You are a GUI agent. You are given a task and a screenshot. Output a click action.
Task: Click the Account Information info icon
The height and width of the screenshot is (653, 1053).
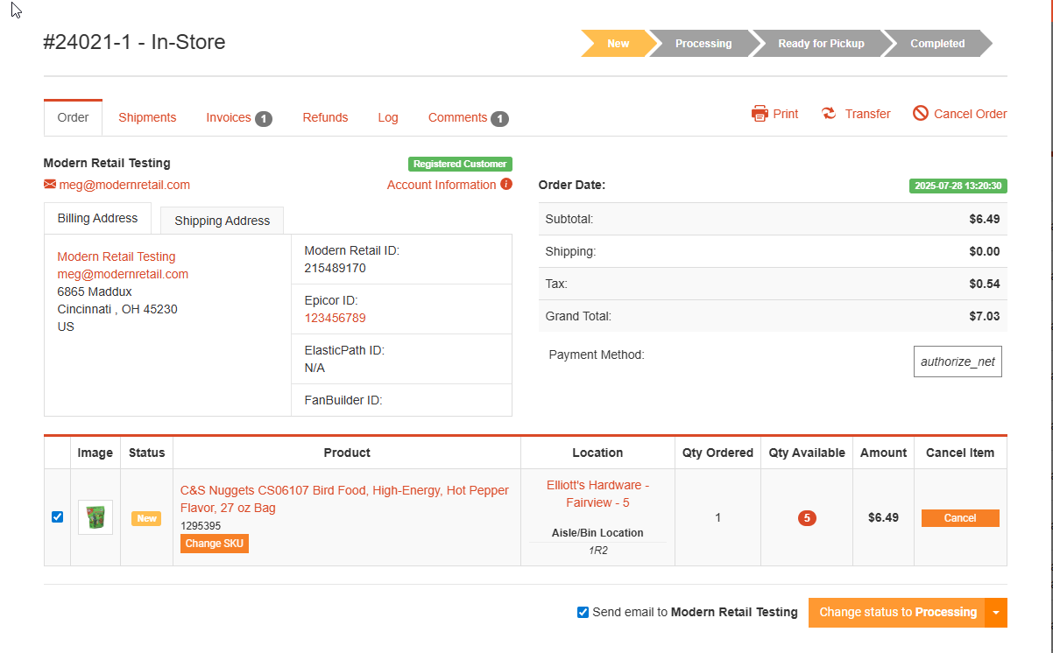(x=506, y=184)
